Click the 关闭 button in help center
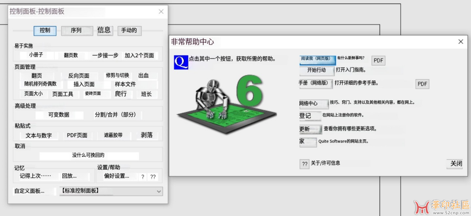 (456, 164)
